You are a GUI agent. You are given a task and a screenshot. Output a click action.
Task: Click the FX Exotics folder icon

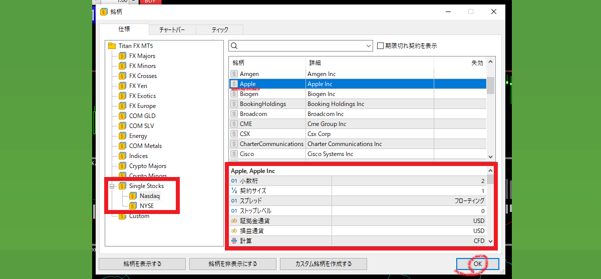[122, 96]
